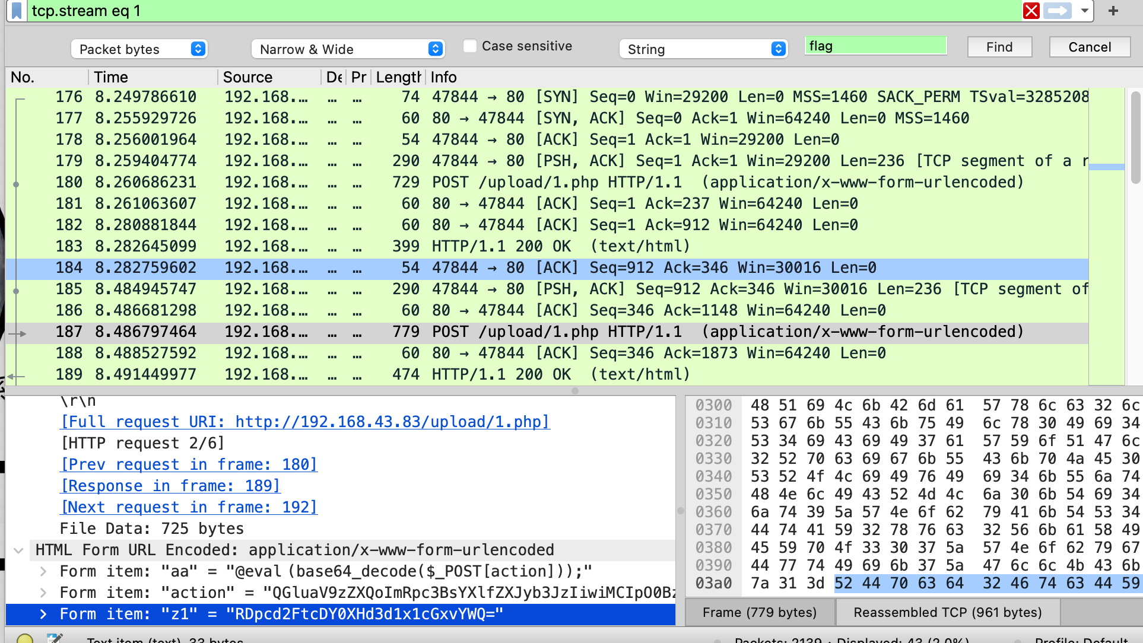The width and height of the screenshot is (1143, 643).
Task: Clear the display filter with red X
Action: (1031, 11)
